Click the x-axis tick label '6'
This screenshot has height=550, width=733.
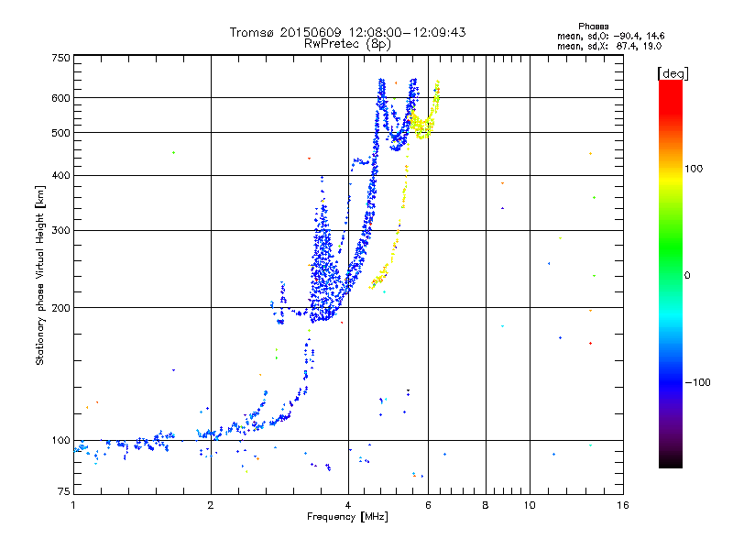428,505
